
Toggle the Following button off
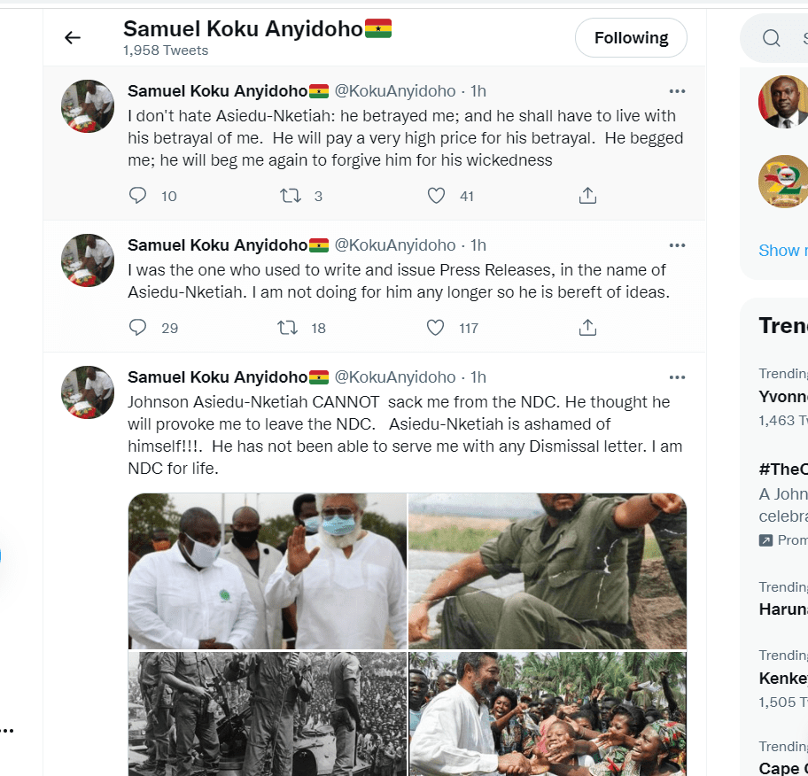click(631, 38)
